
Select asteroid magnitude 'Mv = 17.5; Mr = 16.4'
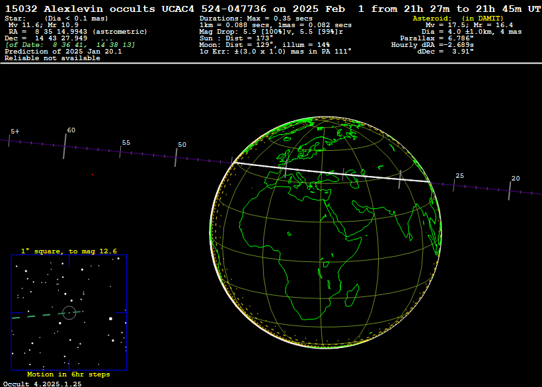(x=469, y=25)
